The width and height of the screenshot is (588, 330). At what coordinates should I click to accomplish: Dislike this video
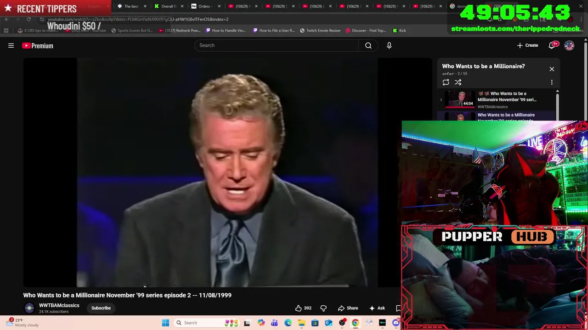(323, 308)
